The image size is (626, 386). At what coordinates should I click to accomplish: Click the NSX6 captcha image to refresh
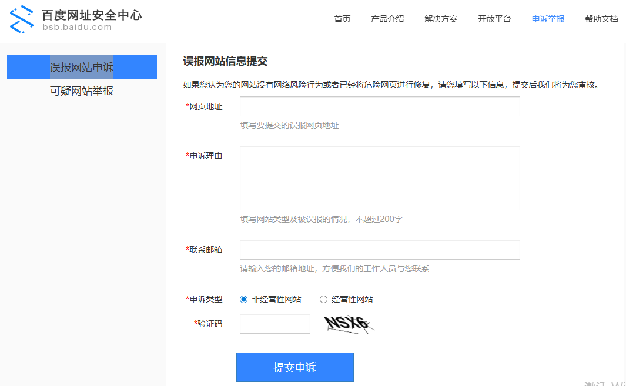click(x=348, y=324)
